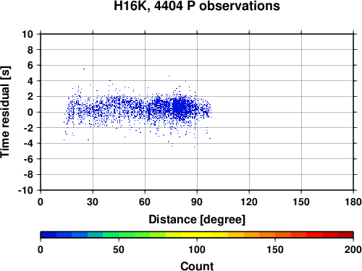Click colorbar tick label 50
The width and height of the screenshot is (362, 271).
119,249
